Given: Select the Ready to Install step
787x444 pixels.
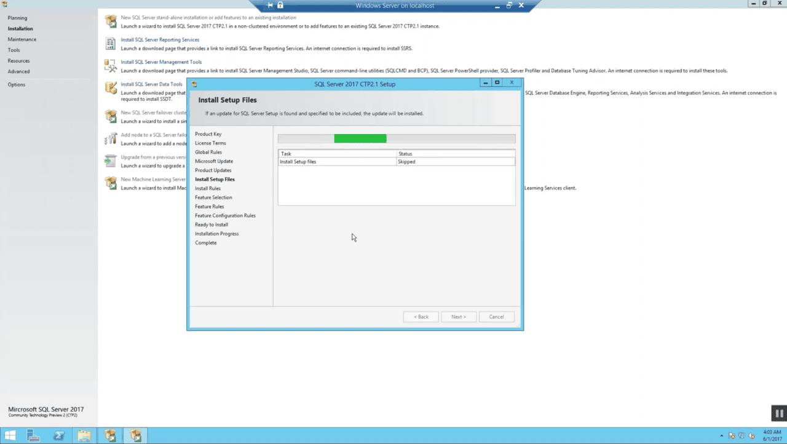Looking at the screenshot, I should tap(212, 225).
